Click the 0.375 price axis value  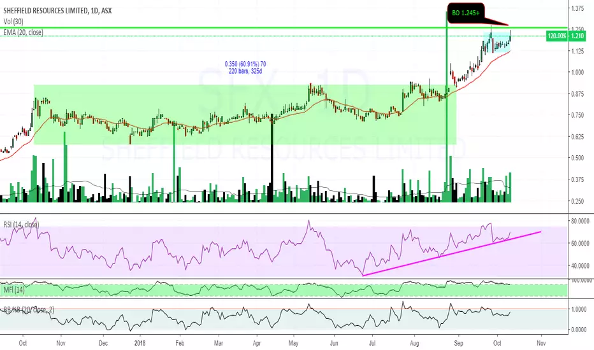(577, 179)
